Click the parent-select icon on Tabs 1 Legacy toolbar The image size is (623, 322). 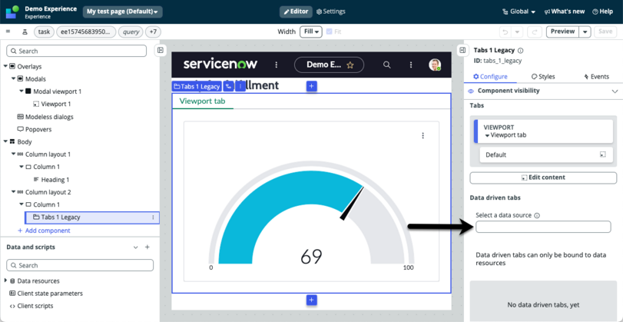click(228, 86)
